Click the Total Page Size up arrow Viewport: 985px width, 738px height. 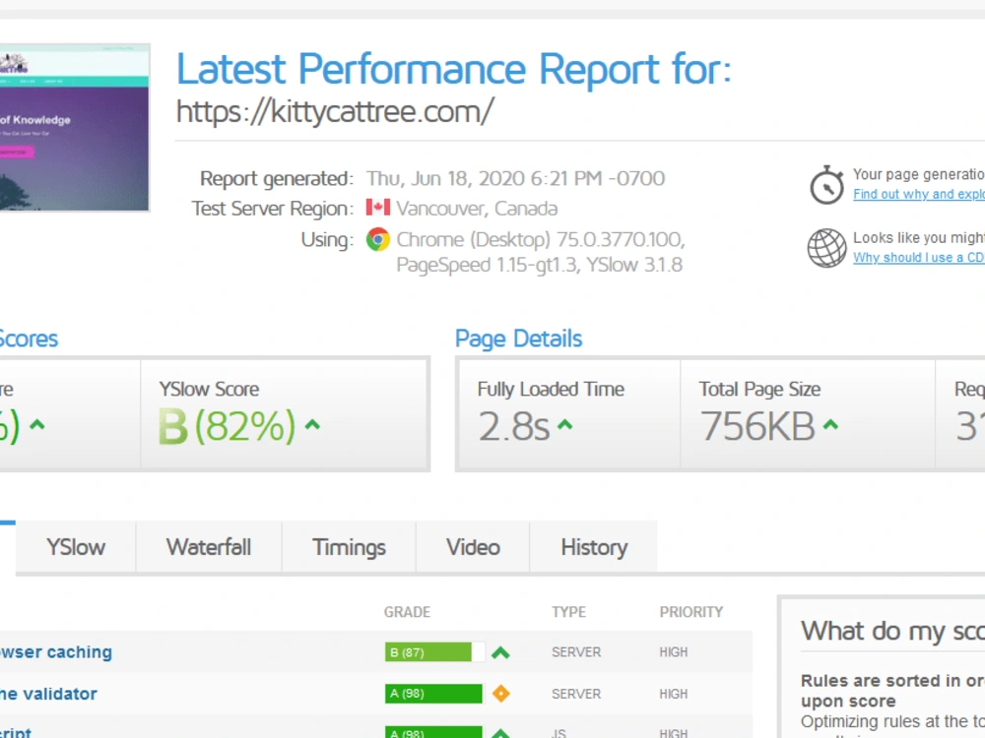pyautogui.click(x=830, y=425)
